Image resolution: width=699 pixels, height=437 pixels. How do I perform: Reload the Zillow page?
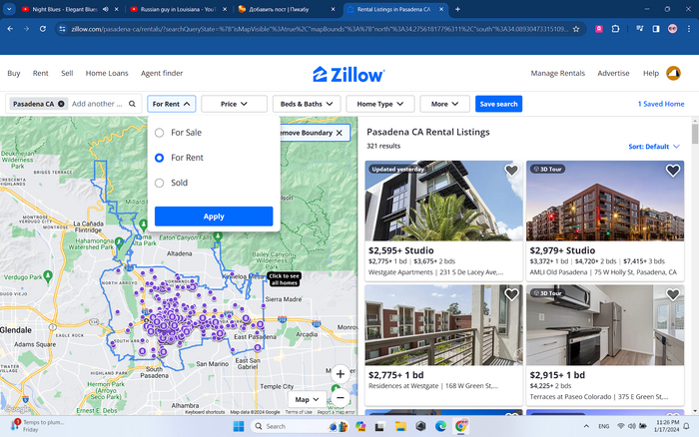tap(43, 29)
